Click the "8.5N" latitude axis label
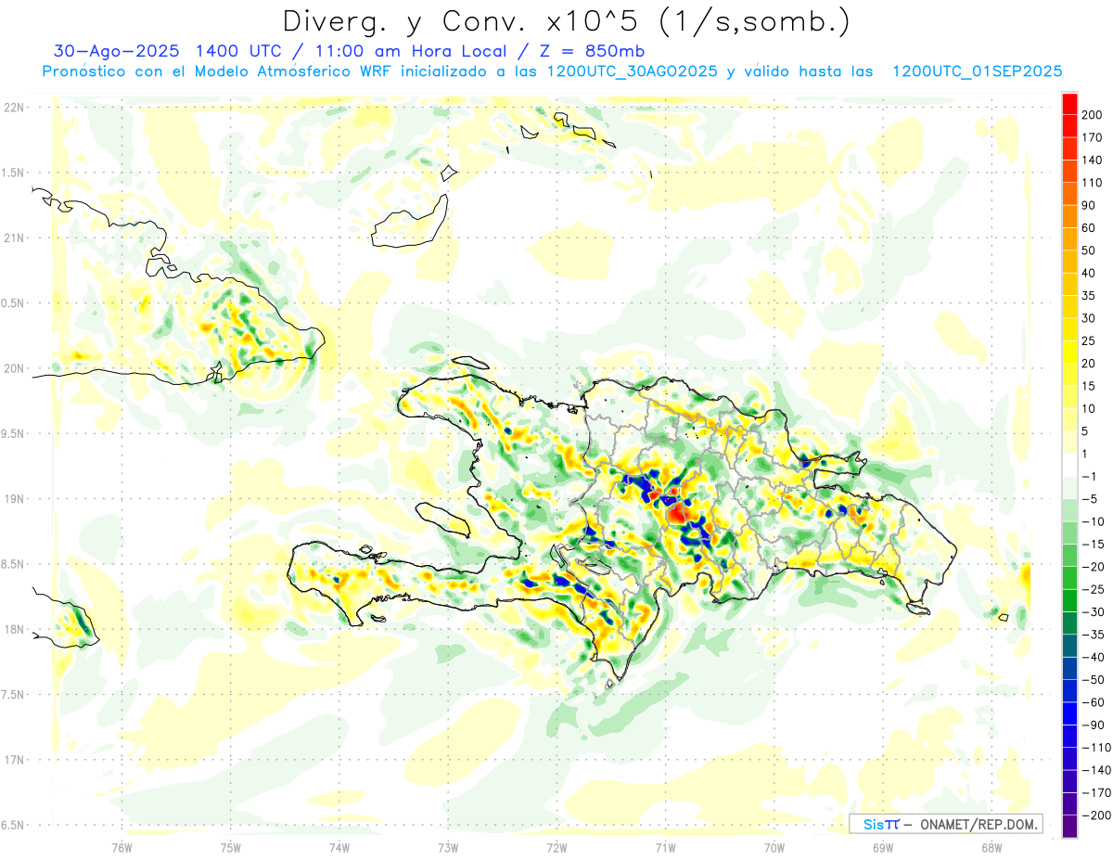The width and height of the screenshot is (1113, 860). [13, 564]
